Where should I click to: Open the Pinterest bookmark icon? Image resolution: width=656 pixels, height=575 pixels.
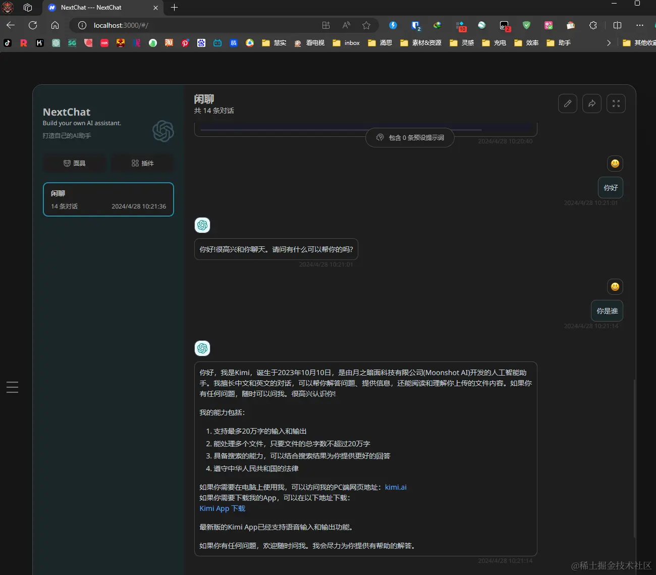[185, 43]
